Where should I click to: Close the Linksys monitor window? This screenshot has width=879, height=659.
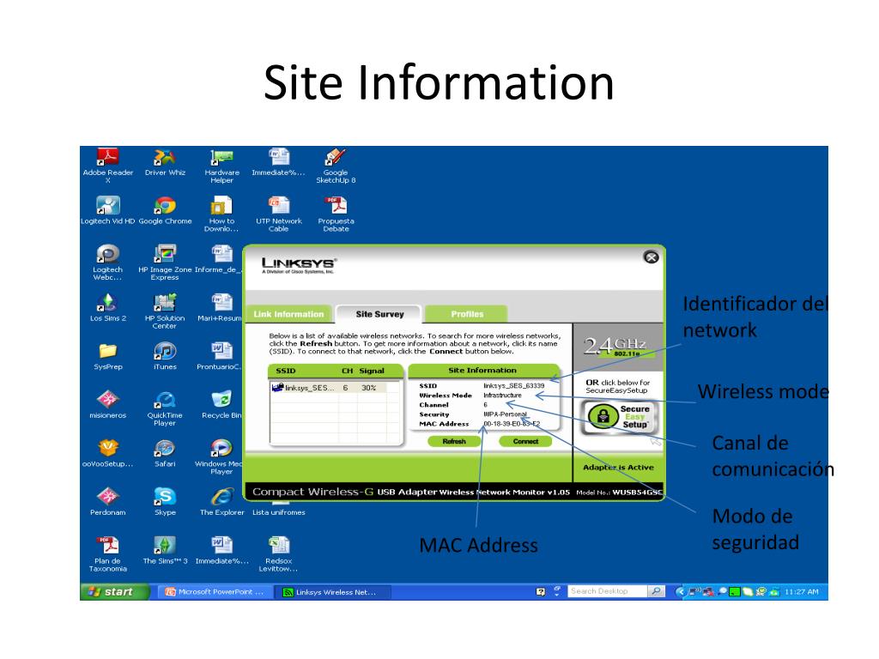[x=651, y=257]
